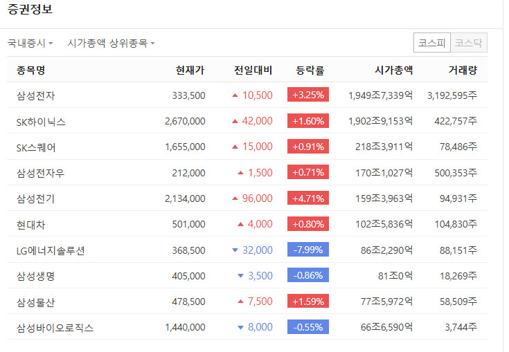The image size is (509, 352).
Task: Click the +3.25% badge for 삼성전자
Action: (308, 95)
